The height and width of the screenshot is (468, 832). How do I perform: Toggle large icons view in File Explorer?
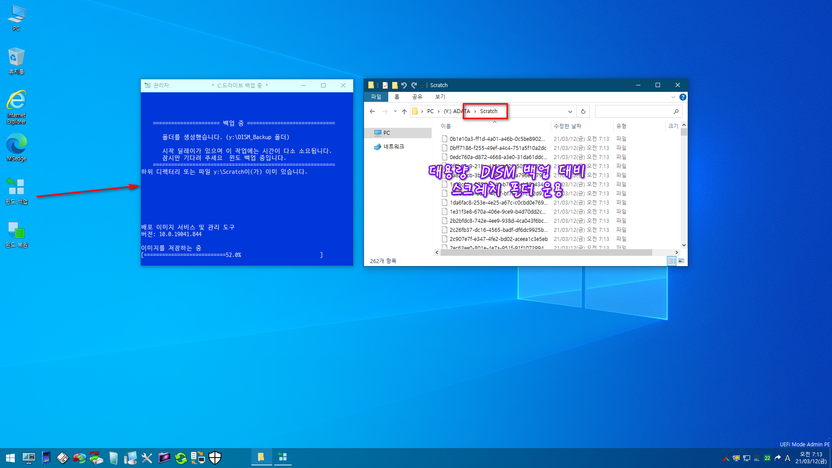pos(681,260)
